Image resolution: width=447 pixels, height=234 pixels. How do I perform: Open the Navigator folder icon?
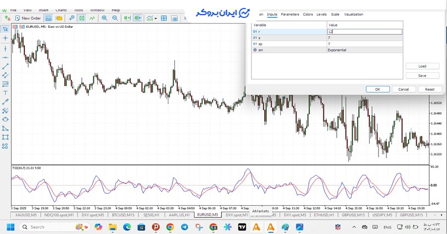point(59,18)
